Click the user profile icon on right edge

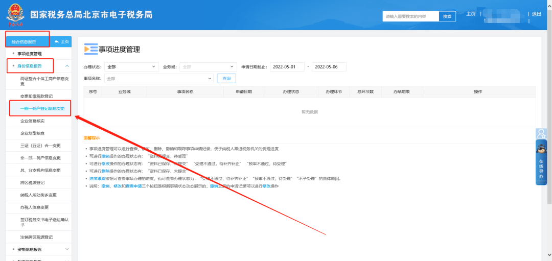click(541, 134)
